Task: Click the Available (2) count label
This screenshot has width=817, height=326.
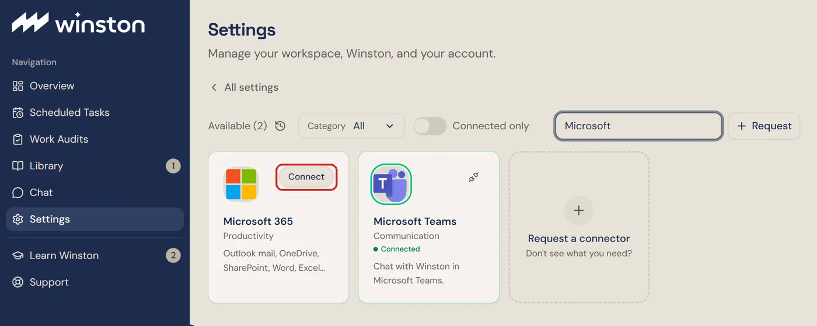Action: (x=238, y=126)
